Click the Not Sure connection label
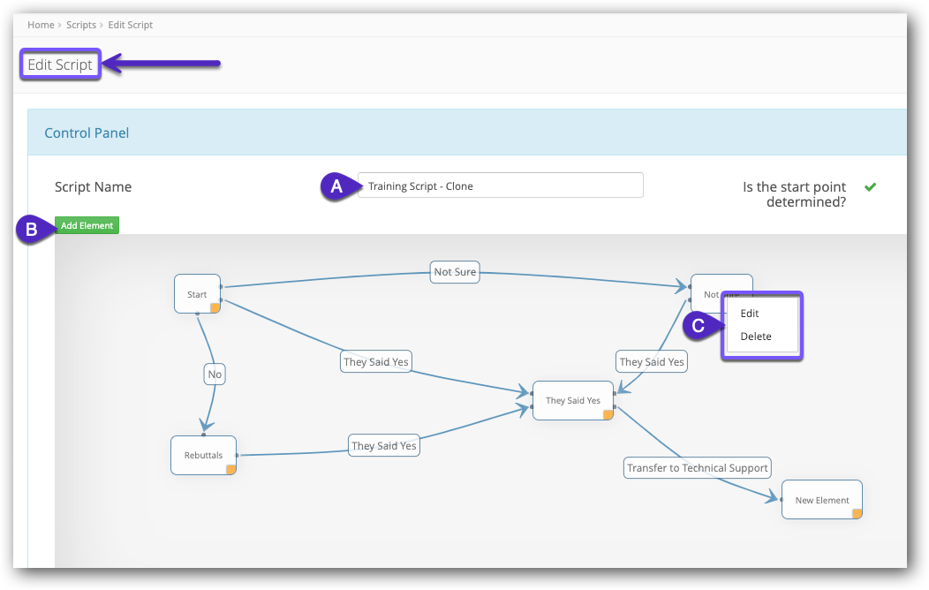929x590 pixels. [455, 272]
